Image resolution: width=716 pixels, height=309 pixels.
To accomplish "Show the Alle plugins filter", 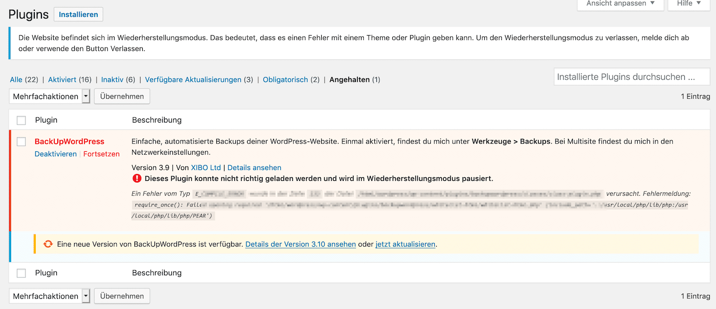I will [16, 80].
